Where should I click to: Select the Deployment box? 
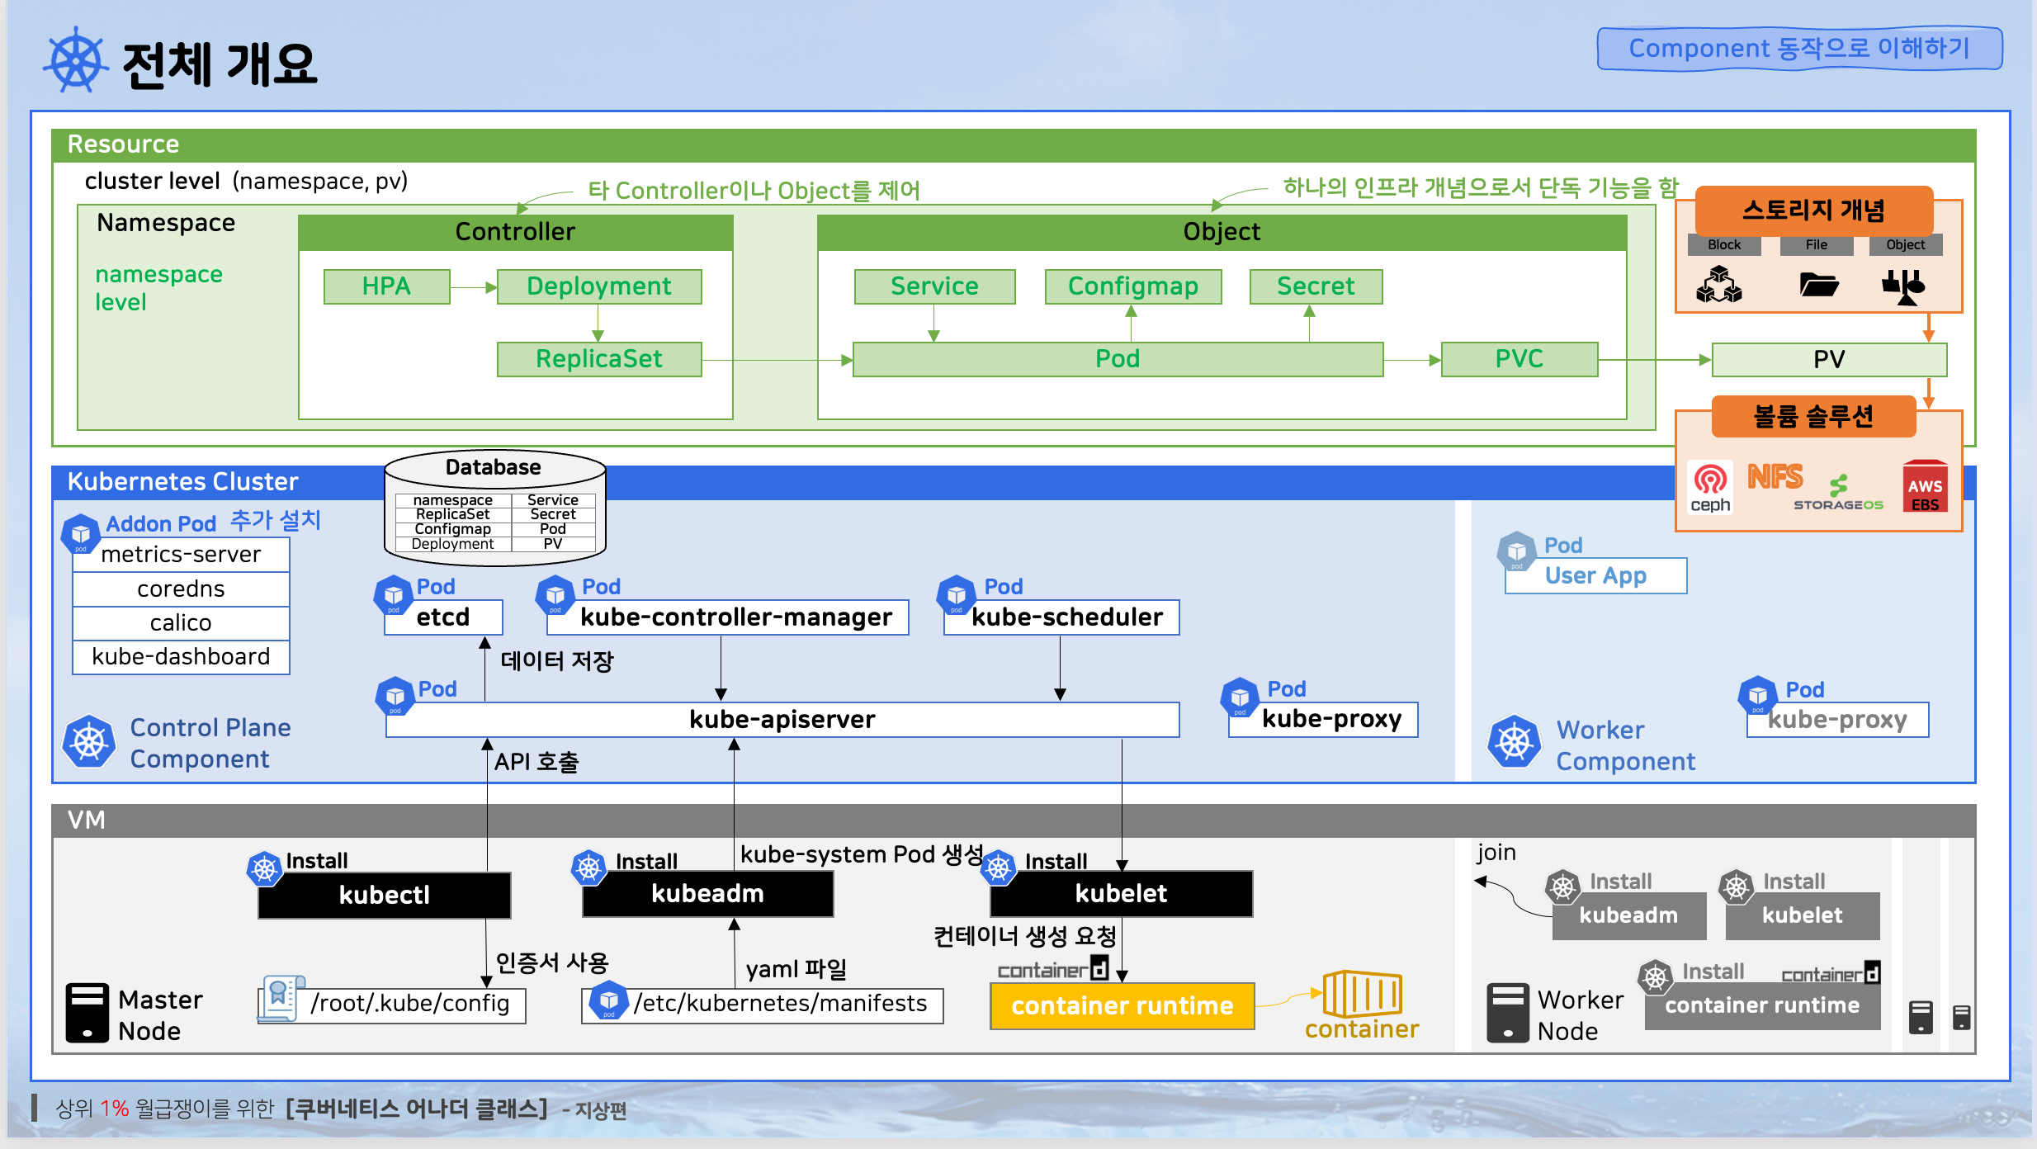pos(599,286)
